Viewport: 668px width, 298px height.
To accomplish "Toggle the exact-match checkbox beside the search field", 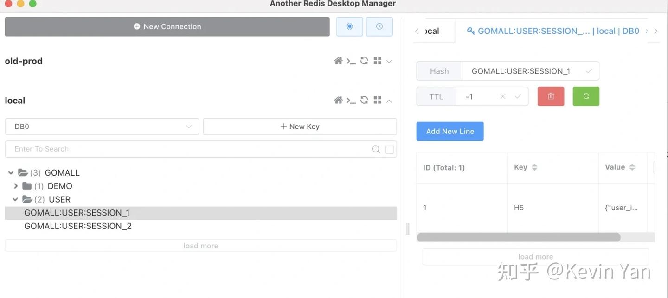I will pos(389,149).
